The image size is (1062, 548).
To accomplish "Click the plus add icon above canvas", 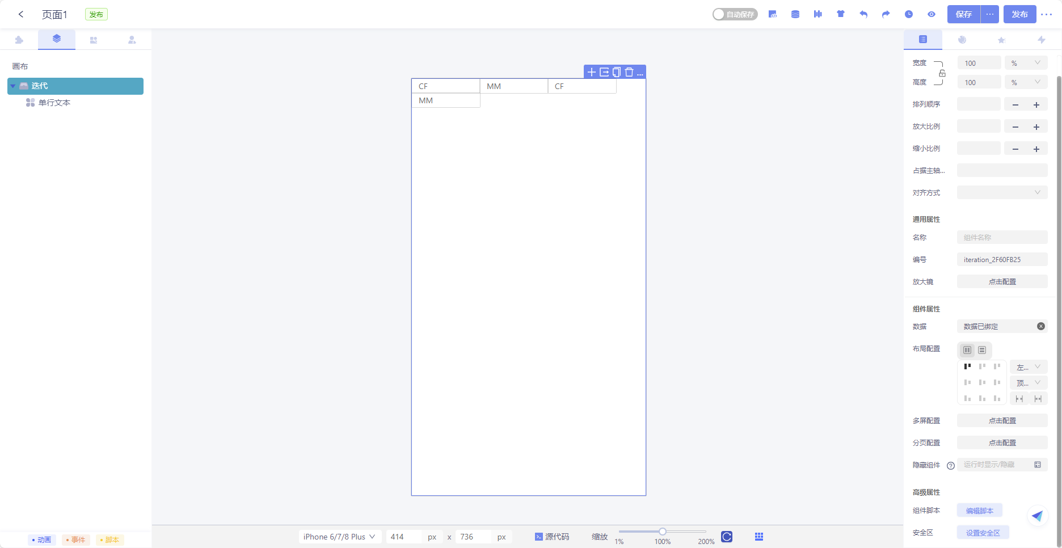I will coord(592,72).
